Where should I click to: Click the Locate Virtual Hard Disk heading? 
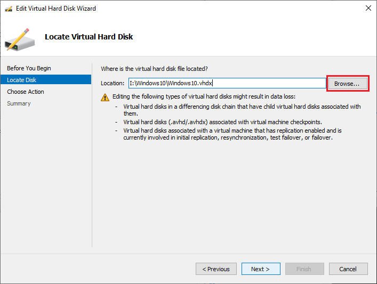(x=89, y=37)
